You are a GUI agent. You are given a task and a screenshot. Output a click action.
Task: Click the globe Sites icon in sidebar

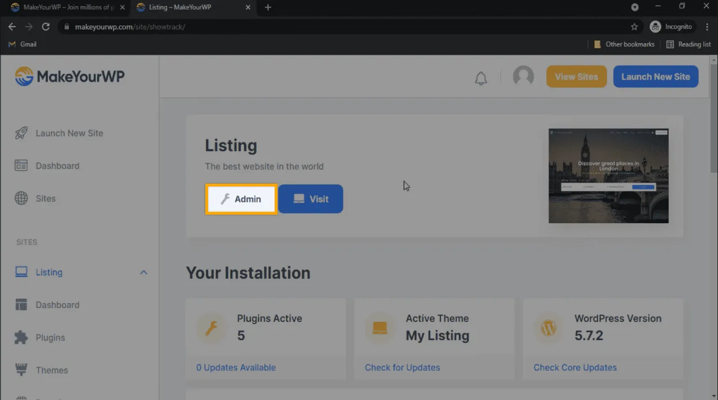tap(21, 198)
